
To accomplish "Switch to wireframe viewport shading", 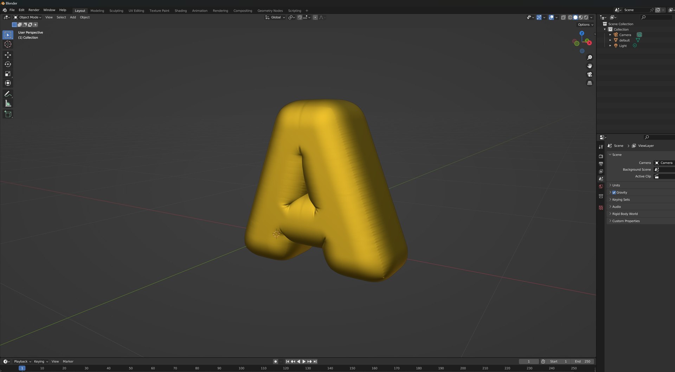I will click(x=570, y=17).
